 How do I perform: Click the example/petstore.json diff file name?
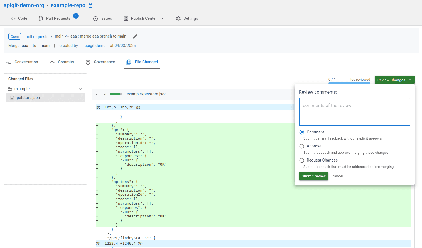tap(147, 94)
